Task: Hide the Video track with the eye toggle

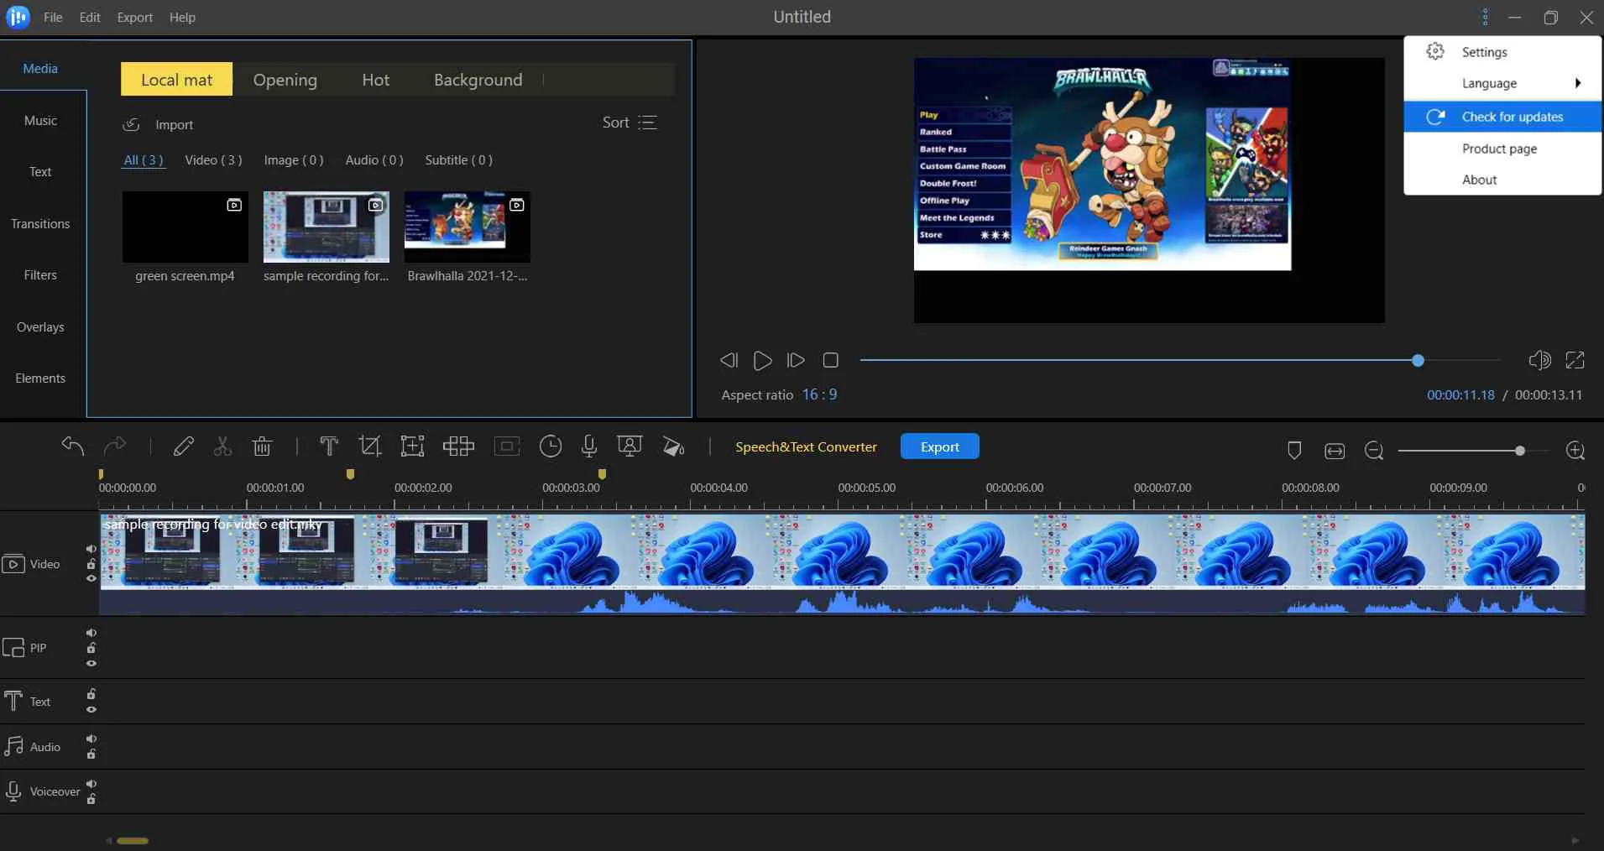Action: point(91,578)
